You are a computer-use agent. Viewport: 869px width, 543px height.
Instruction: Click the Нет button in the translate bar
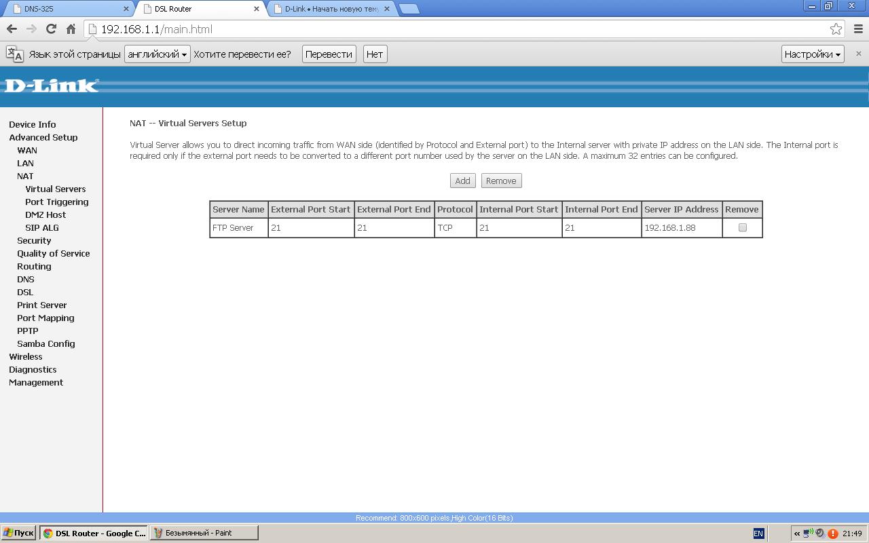375,54
